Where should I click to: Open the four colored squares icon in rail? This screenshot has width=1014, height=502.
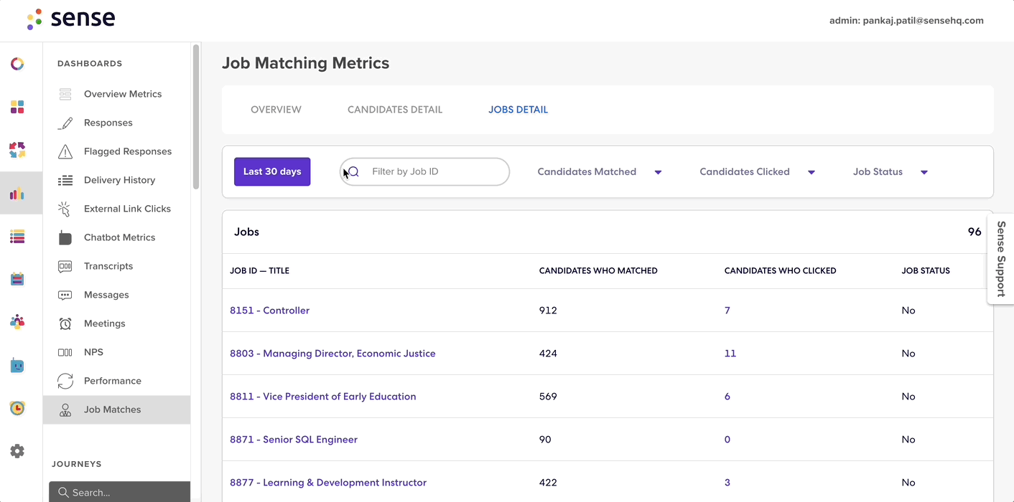click(17, 107)
